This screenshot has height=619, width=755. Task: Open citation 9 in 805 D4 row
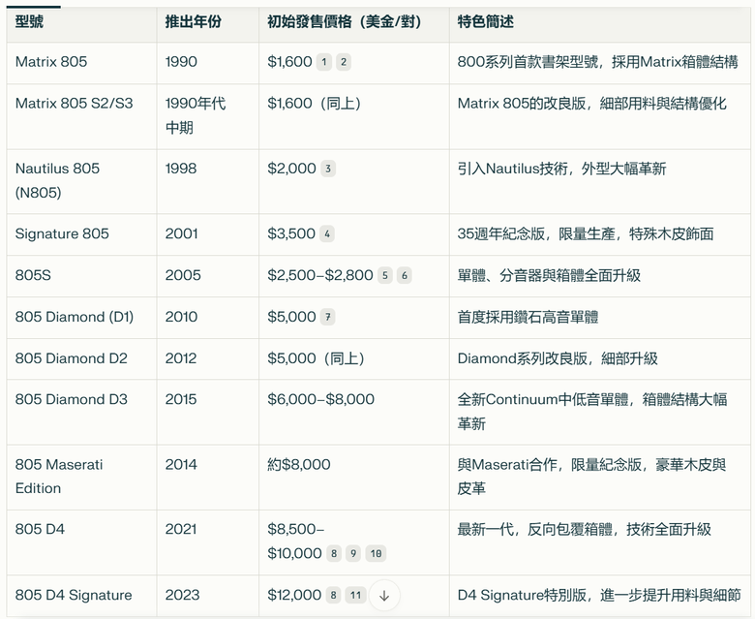[x=353, y=553]
